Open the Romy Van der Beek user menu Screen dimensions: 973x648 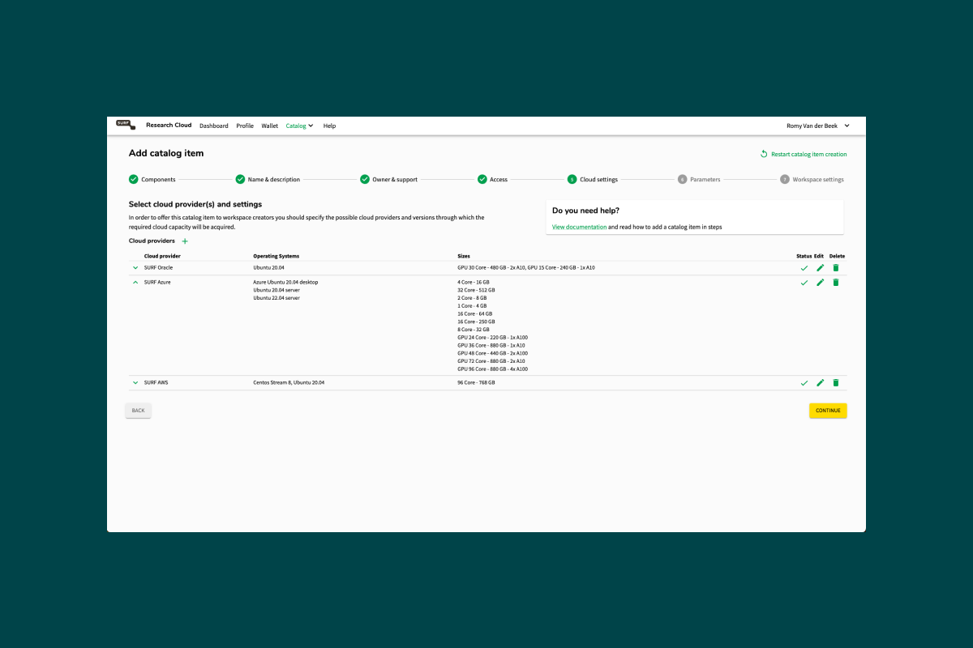[818, 126]
